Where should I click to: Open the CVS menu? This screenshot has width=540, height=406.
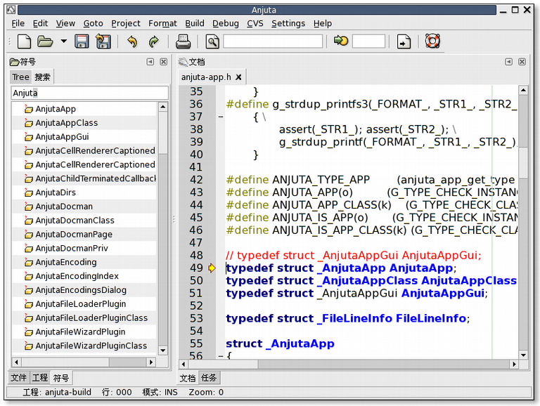[x=255, y=23]
